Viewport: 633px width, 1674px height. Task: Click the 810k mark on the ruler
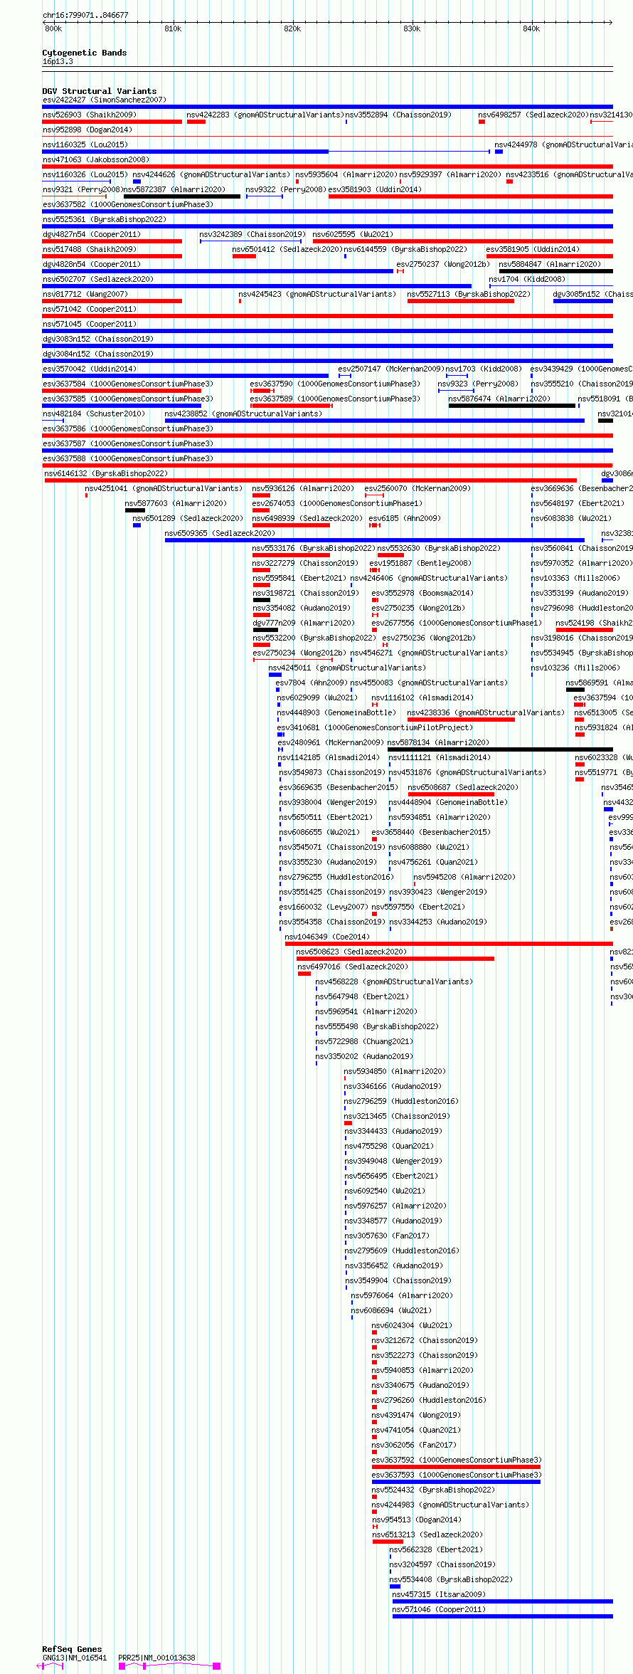tap(173, 28)
